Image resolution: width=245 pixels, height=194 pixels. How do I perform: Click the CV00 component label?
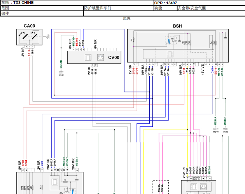point(114,57)
